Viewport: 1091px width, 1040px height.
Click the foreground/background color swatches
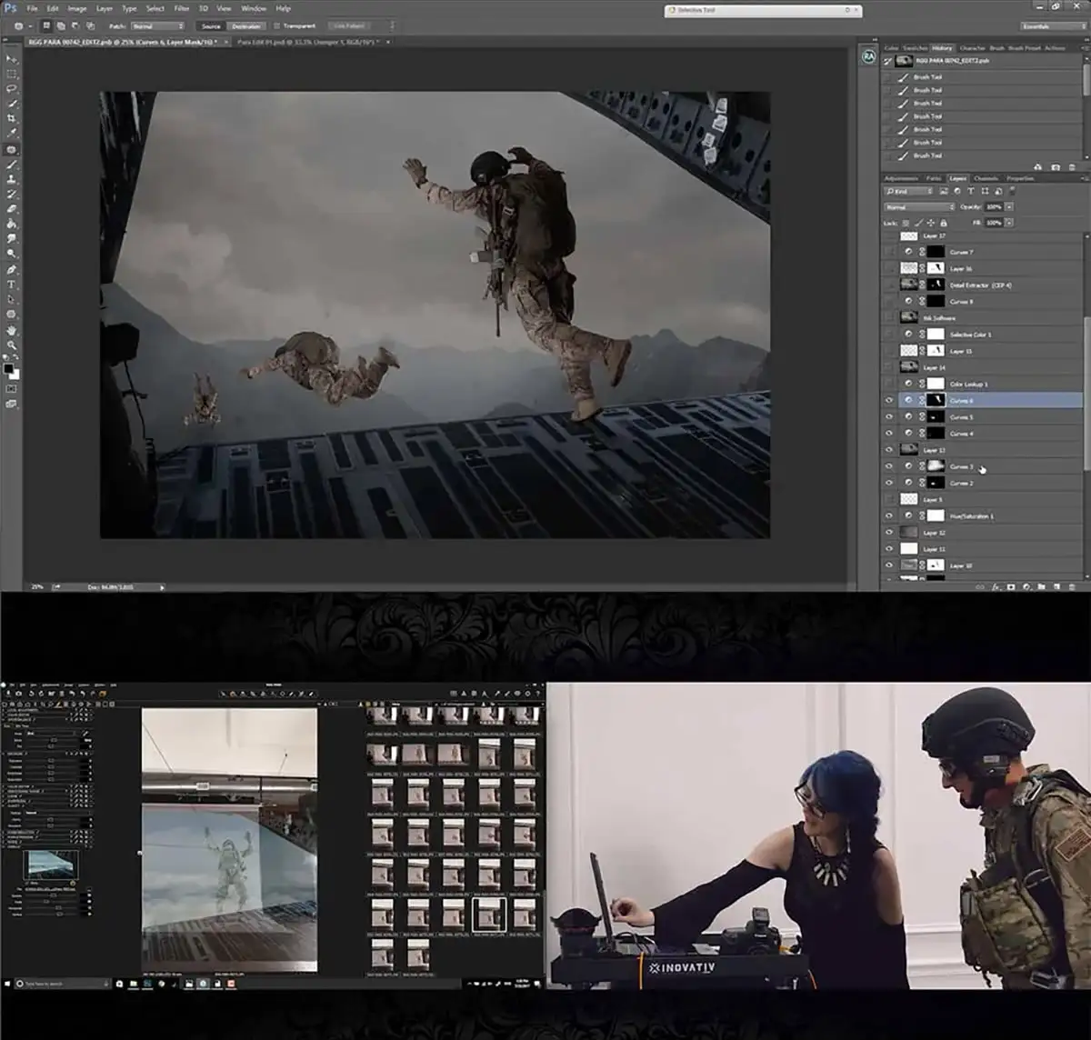[x=12, y=370]
